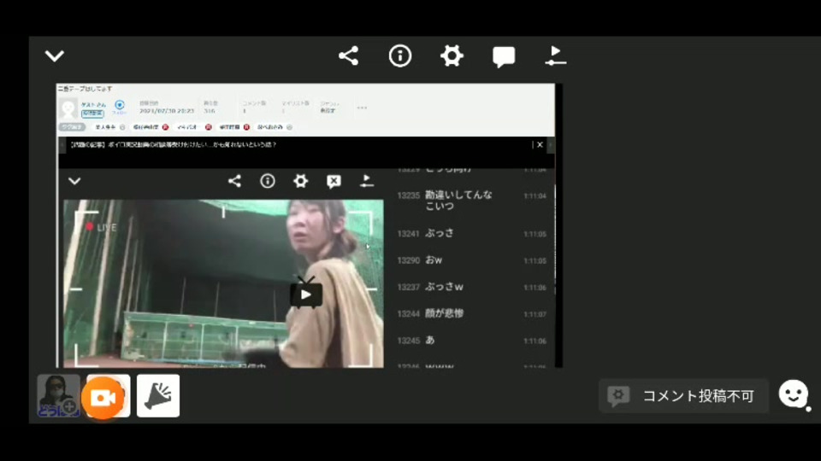This screenshot has width=821, height=461.
Task: Click the comment posting disabled field
Action: coord(683,395)
